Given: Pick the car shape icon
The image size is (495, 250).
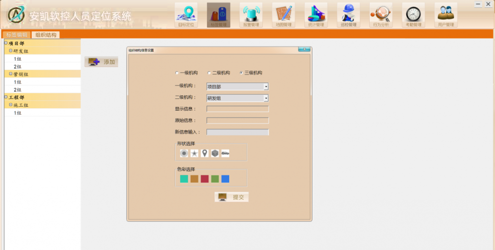Looking at the screenshot, I should pyautogui.click(x=225, y=154).
